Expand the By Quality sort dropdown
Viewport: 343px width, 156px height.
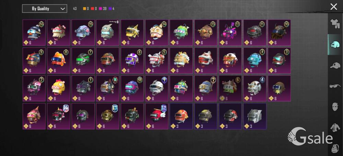click(45, 9)
